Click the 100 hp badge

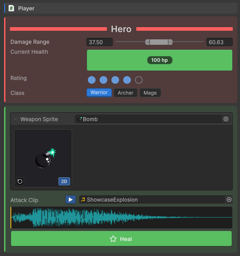[x=160, y=60]
